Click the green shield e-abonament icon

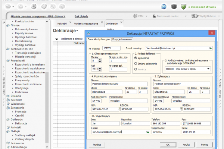tap(183, 6)
